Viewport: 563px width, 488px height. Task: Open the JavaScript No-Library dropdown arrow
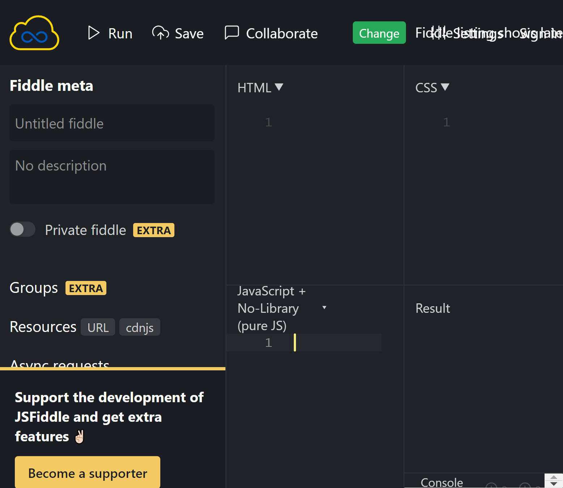coord(324,308)
